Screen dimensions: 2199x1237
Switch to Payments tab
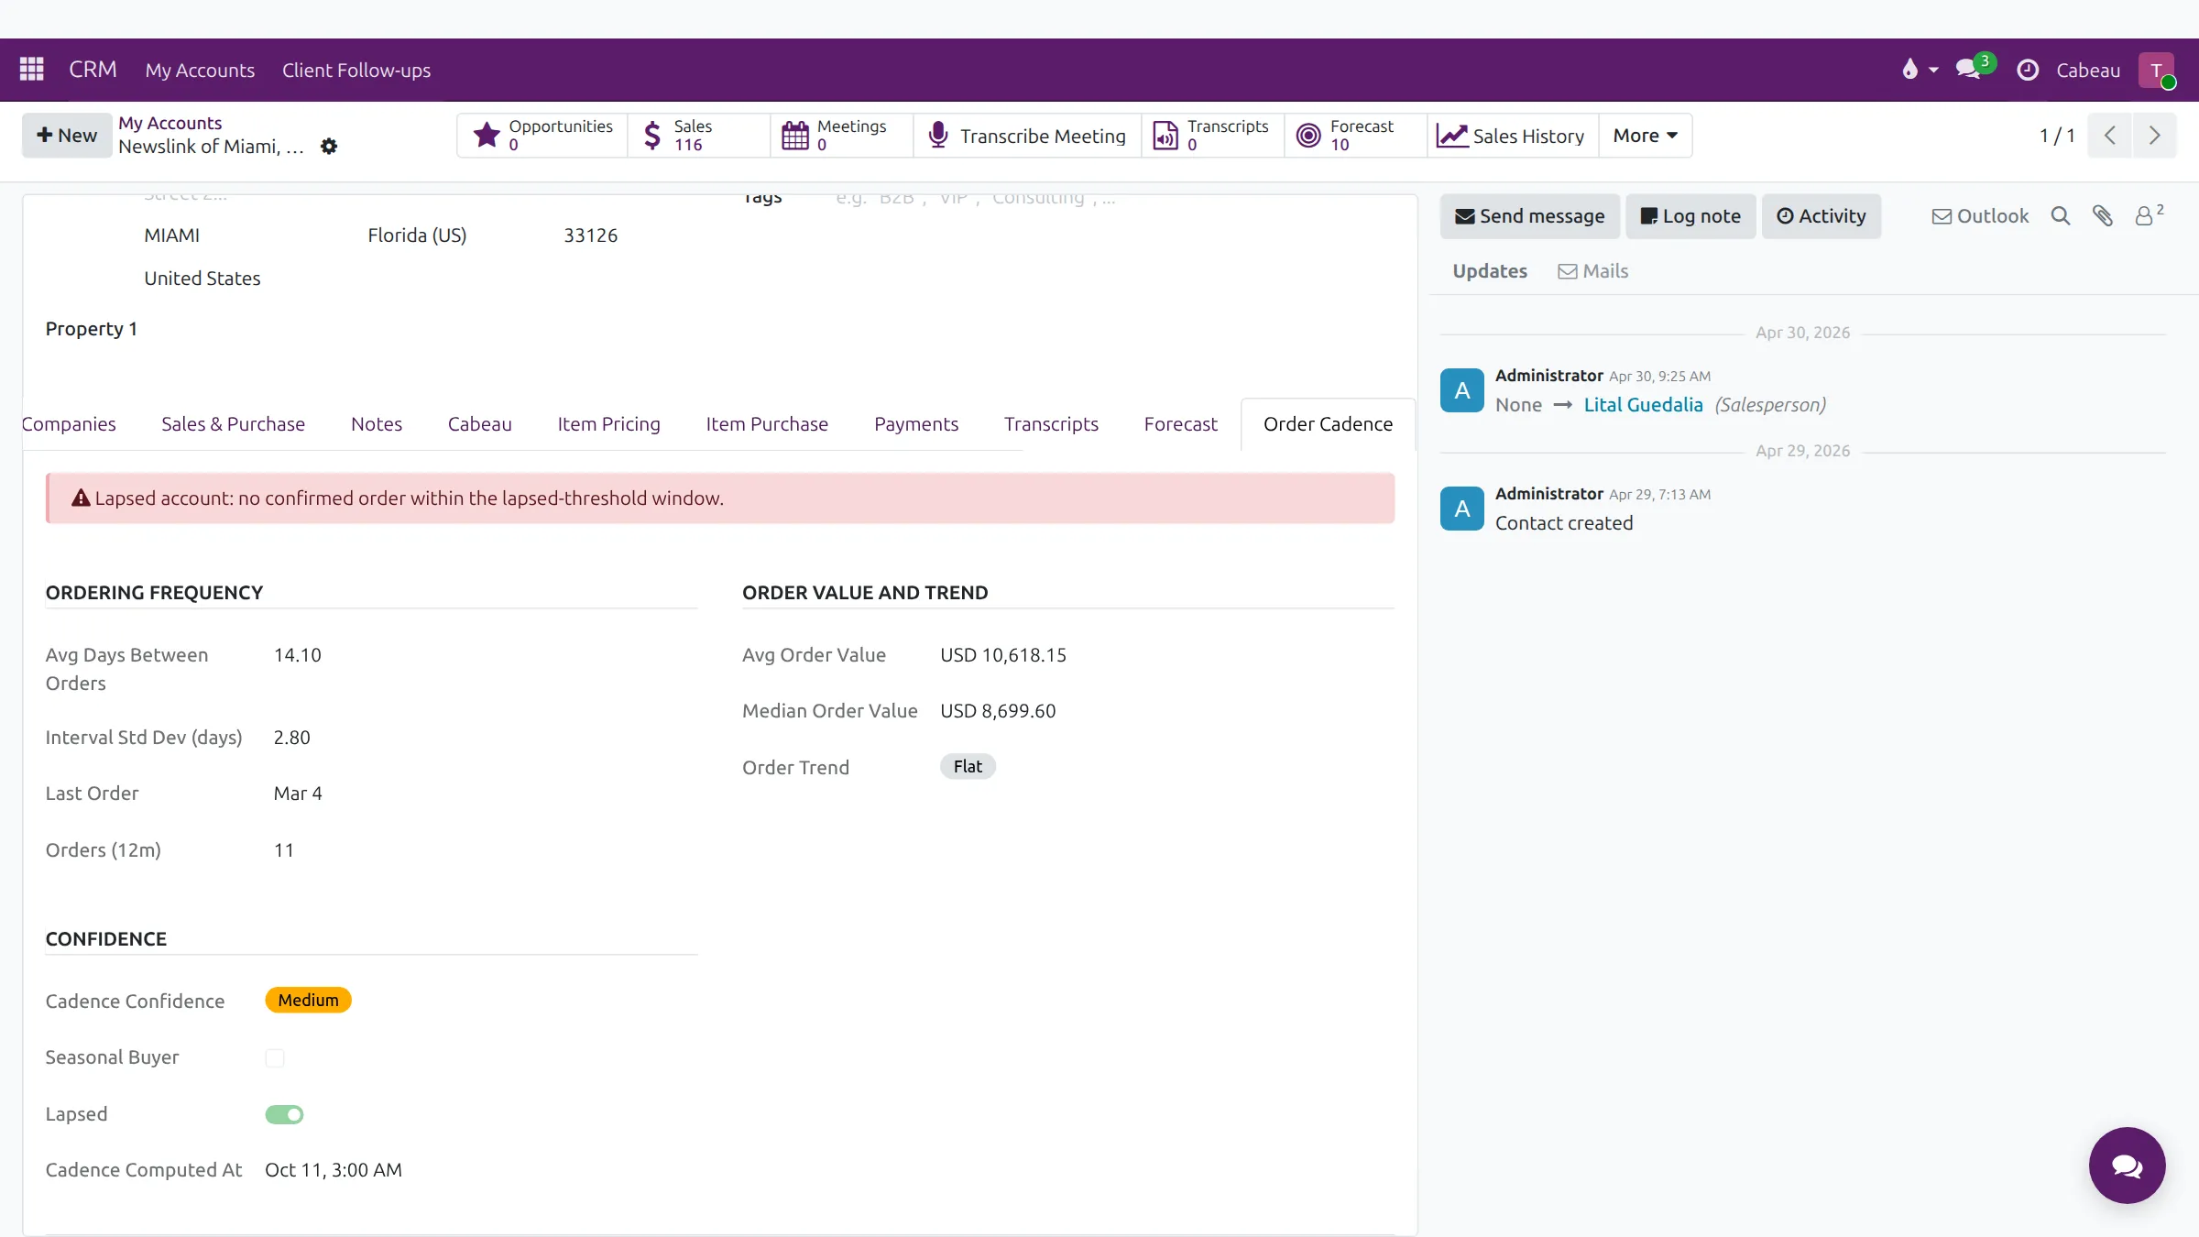point(916,424)
